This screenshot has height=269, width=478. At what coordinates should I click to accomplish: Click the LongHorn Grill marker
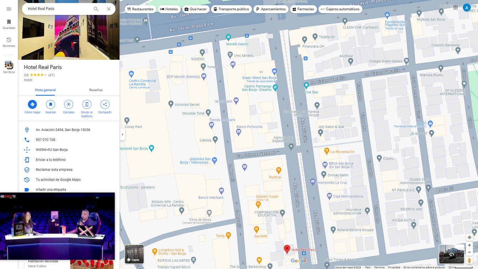(154, 252)
